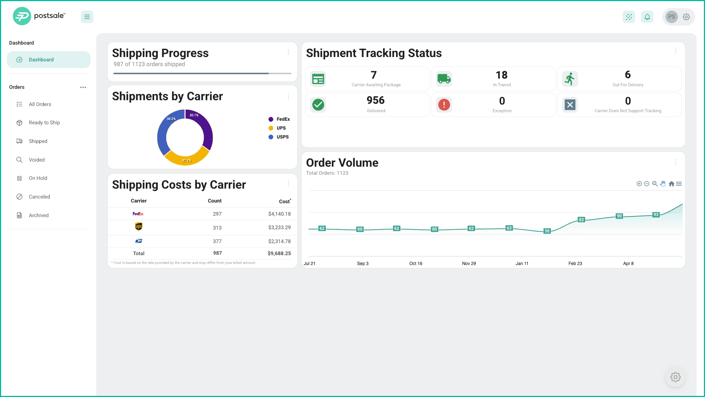Open the On Hold orders page
The height and width of the screenshot is (397, 705).
point(38,178)
